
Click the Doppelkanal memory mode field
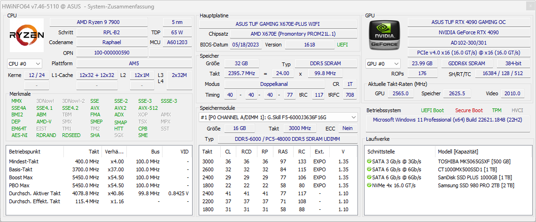click(x=274, y=84)
